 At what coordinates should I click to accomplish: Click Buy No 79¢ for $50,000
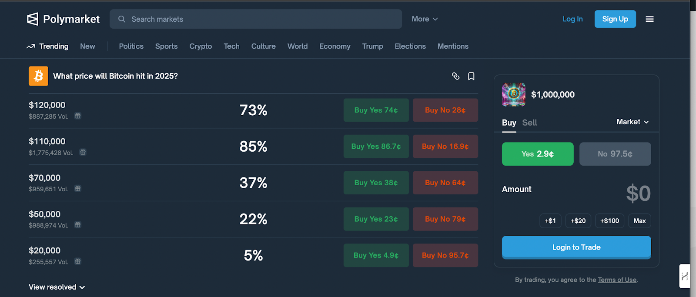pyautogui.click(x=445, y=219)
